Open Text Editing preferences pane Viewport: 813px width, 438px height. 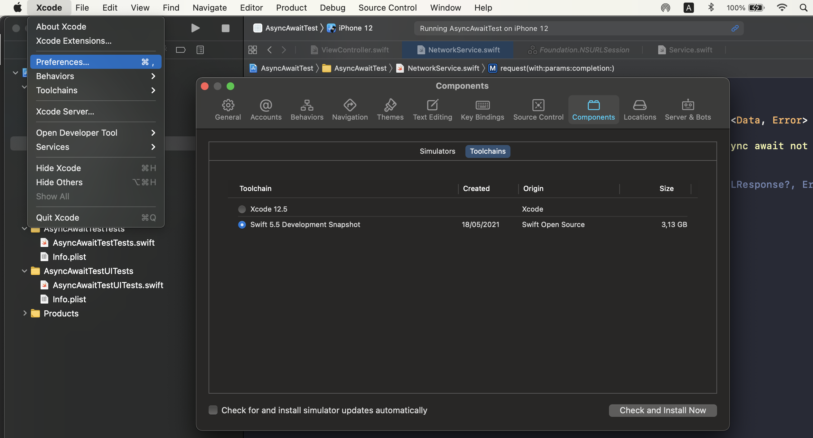point(433,110)
